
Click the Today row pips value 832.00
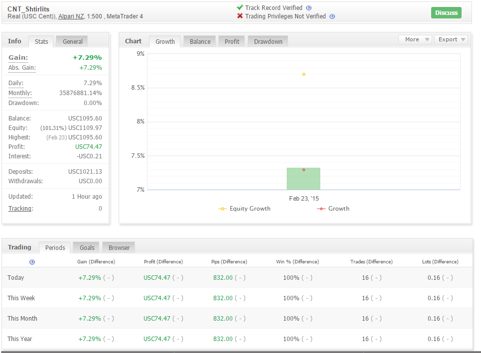point(223,278)
